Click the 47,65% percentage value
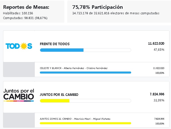Viewport: 171px width, 129px height. pos(159,50)
